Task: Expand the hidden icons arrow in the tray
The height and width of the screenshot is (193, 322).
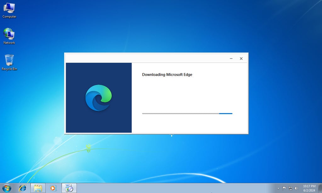Action: point(279,188)
